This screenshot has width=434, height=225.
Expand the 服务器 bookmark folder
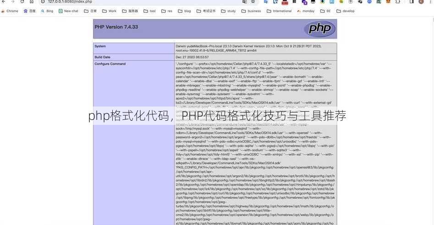tap(130, 11)
